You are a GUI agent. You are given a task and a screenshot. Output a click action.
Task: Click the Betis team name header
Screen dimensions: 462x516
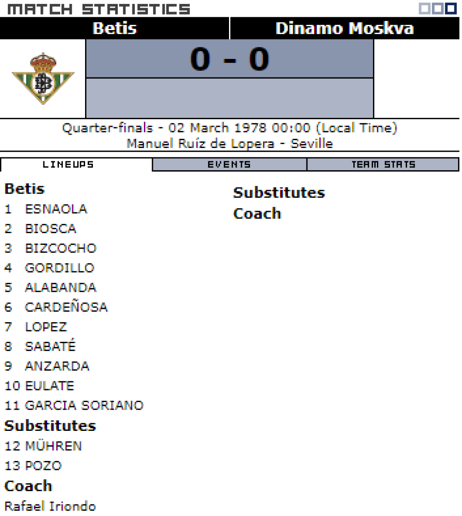point(115,28)
